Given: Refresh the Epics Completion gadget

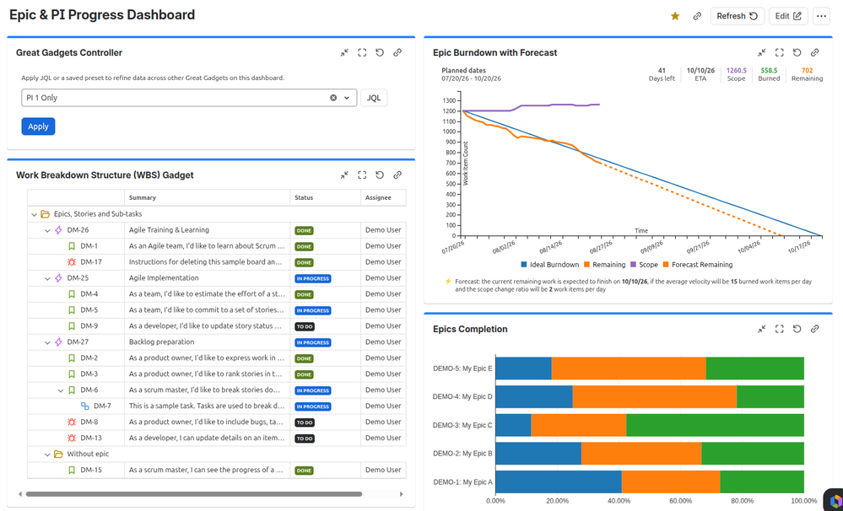Looking at the screenshot, I should (797, 329).
